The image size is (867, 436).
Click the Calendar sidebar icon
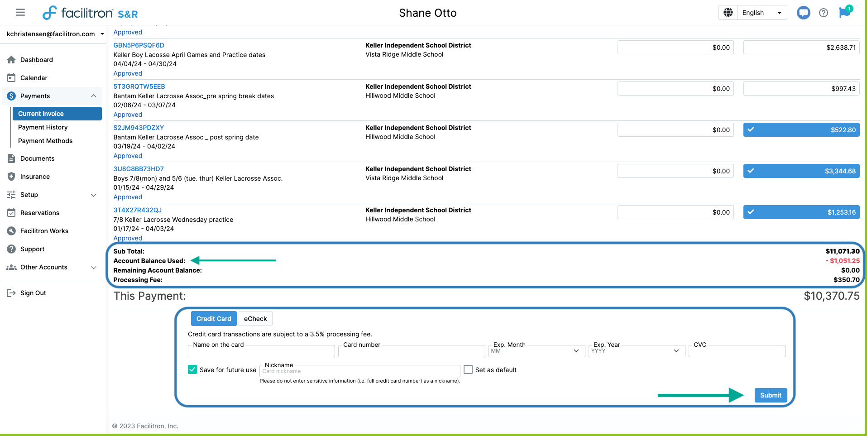click(11, 78)
